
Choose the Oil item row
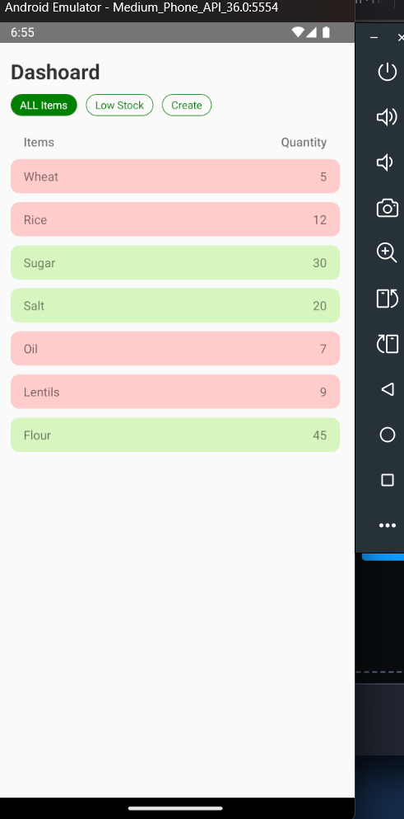175,348
